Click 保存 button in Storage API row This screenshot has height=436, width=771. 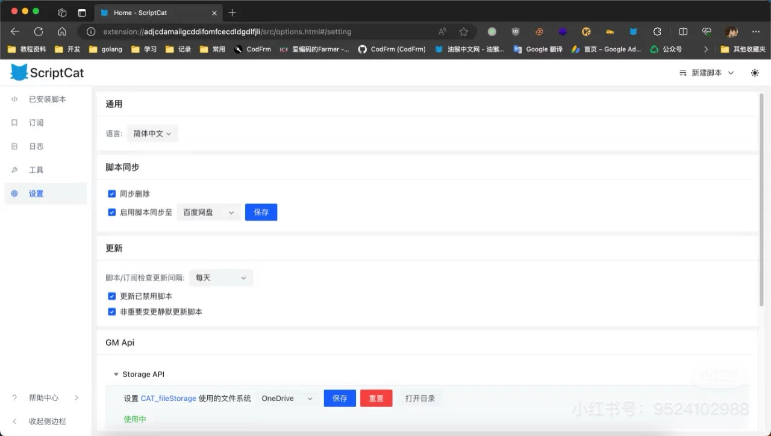(x=340, y=399)
